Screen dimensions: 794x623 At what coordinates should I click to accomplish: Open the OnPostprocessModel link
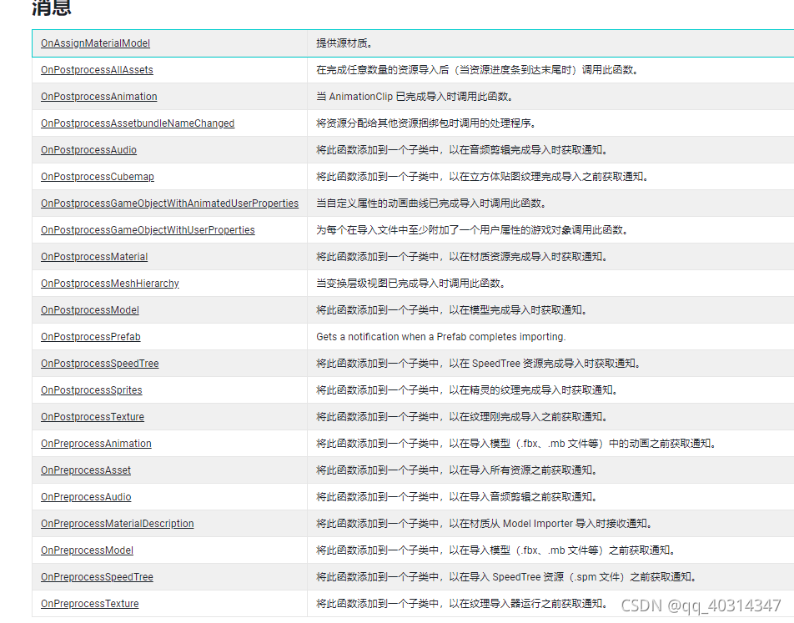(89, 310)
